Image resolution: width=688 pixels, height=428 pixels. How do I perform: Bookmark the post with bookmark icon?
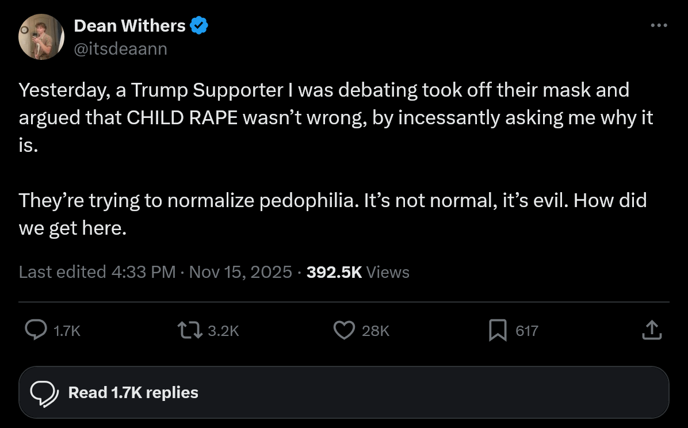pos(497,330)
